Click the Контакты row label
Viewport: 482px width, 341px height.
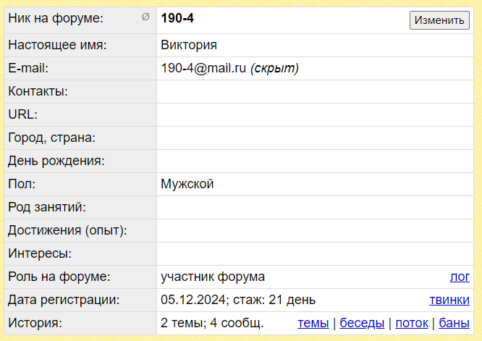coord(38,91)
